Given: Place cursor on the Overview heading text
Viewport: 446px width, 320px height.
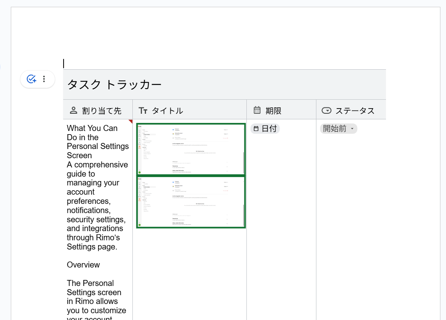Looking at the screenshot, I should pyautogui.click(x=83, y=265).
